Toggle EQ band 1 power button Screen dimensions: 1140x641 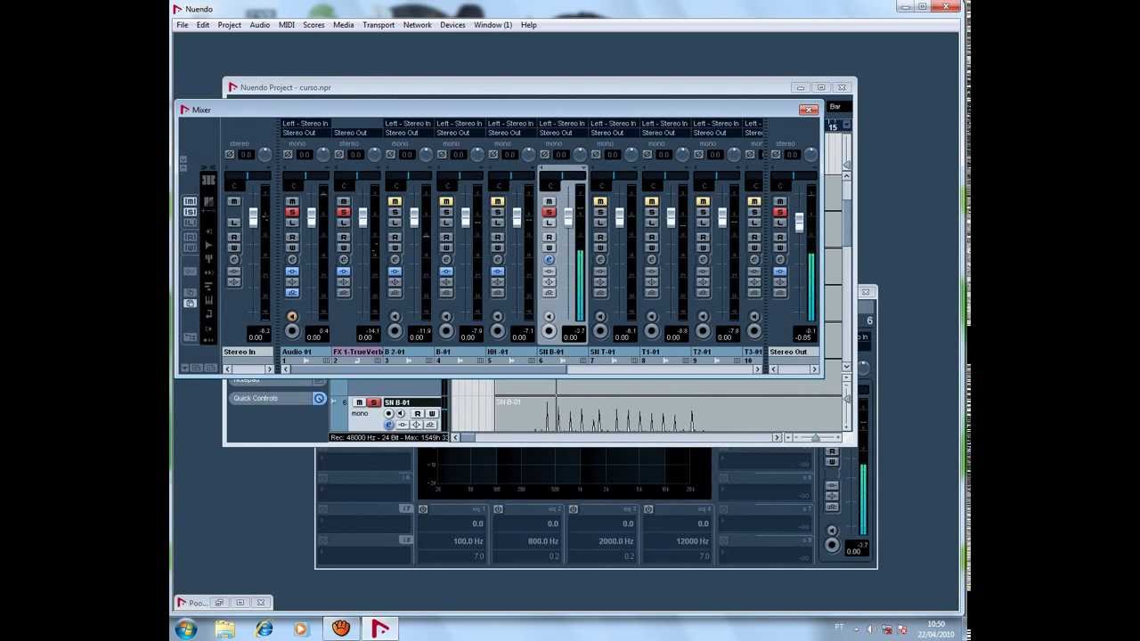tap(423, 509)
